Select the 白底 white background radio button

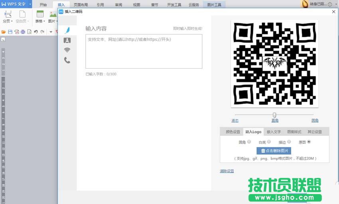269,142
